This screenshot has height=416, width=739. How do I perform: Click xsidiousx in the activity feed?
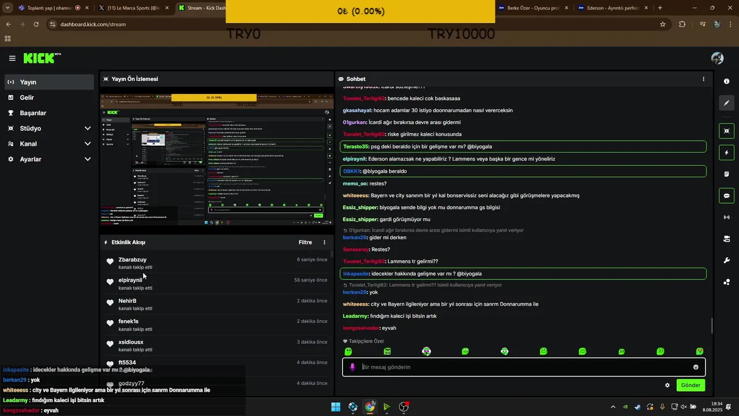coord(131,342)
